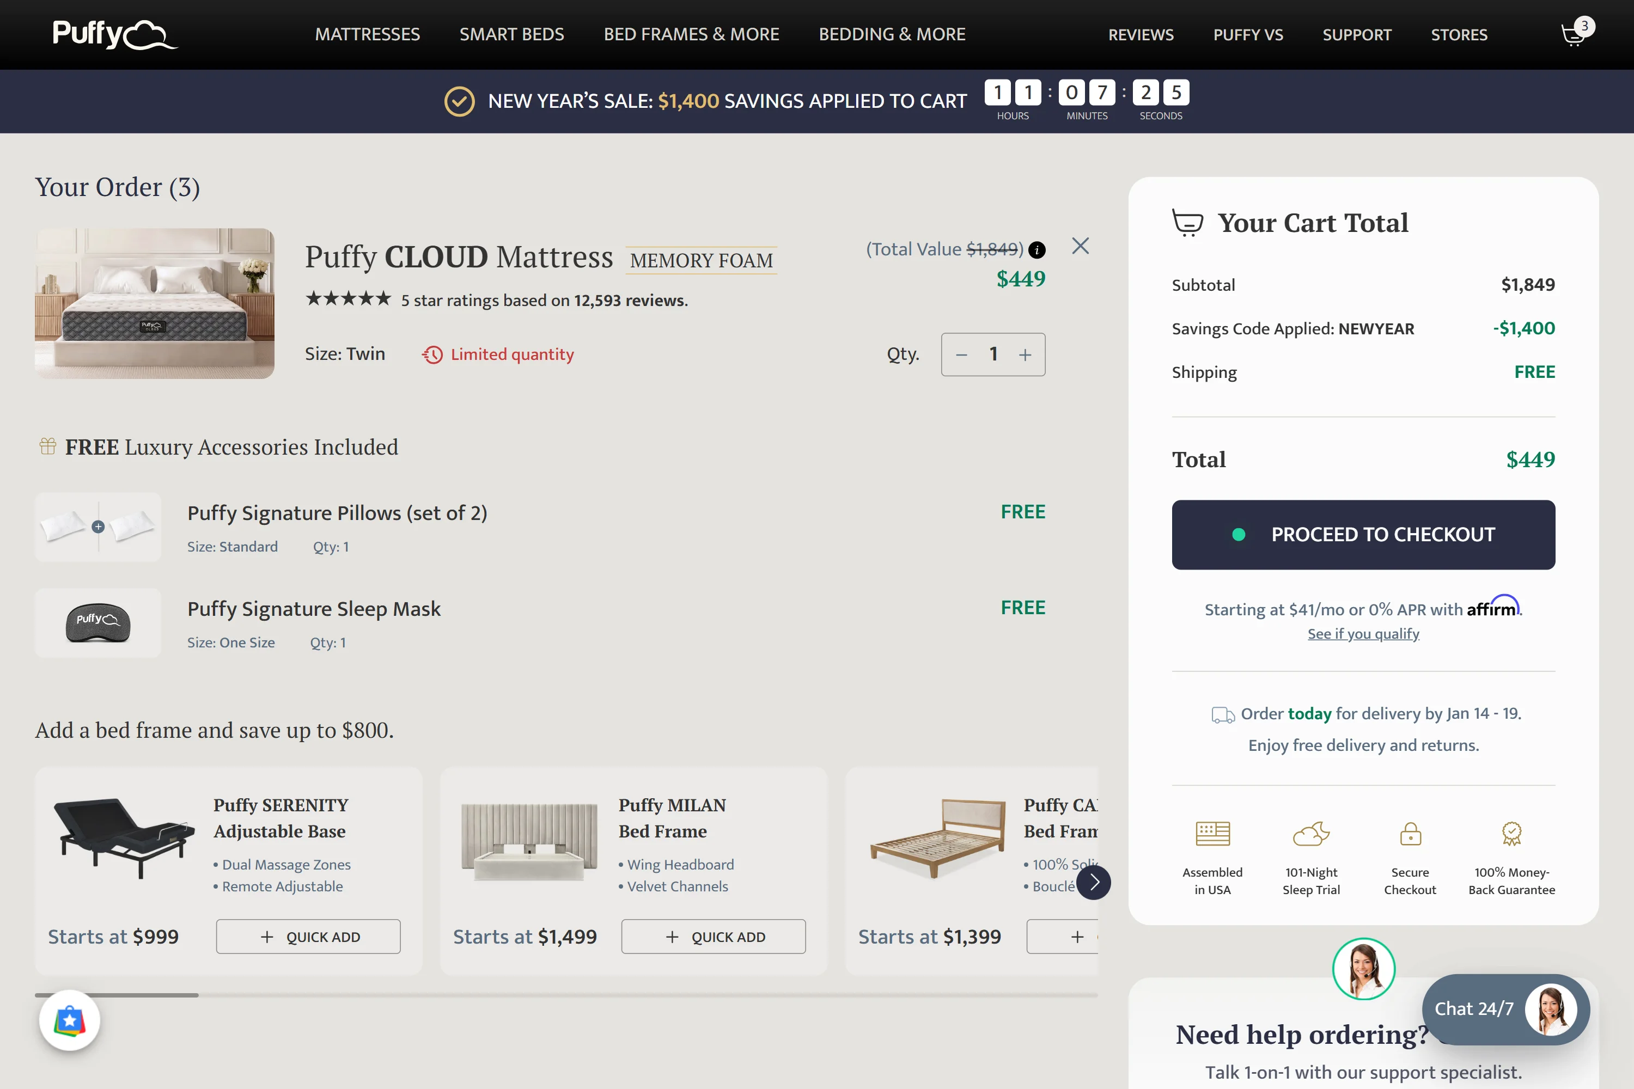Click the Puffy logo
This screenshot has height=1089, width=1634.
coord(114,34)
